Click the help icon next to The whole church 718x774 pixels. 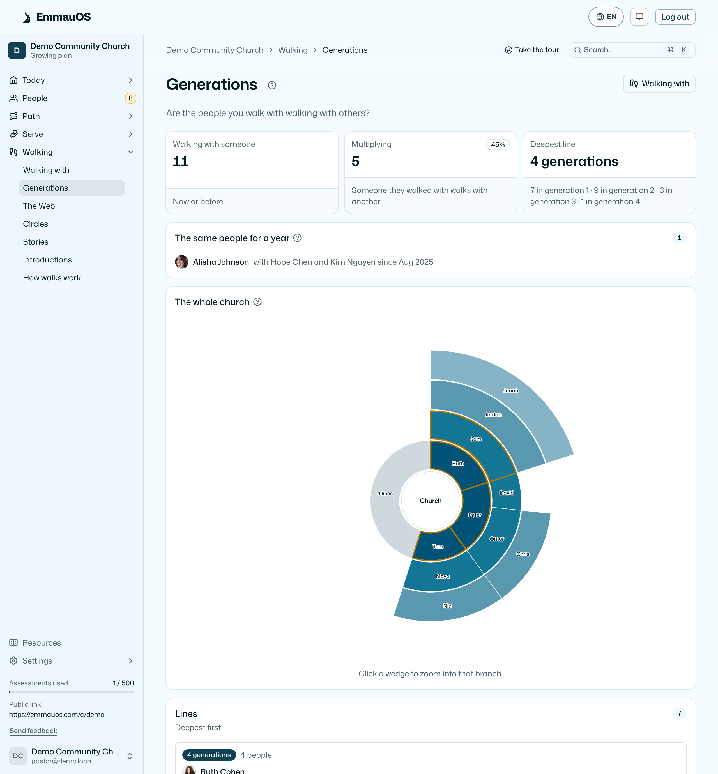[x=257, y=302]
